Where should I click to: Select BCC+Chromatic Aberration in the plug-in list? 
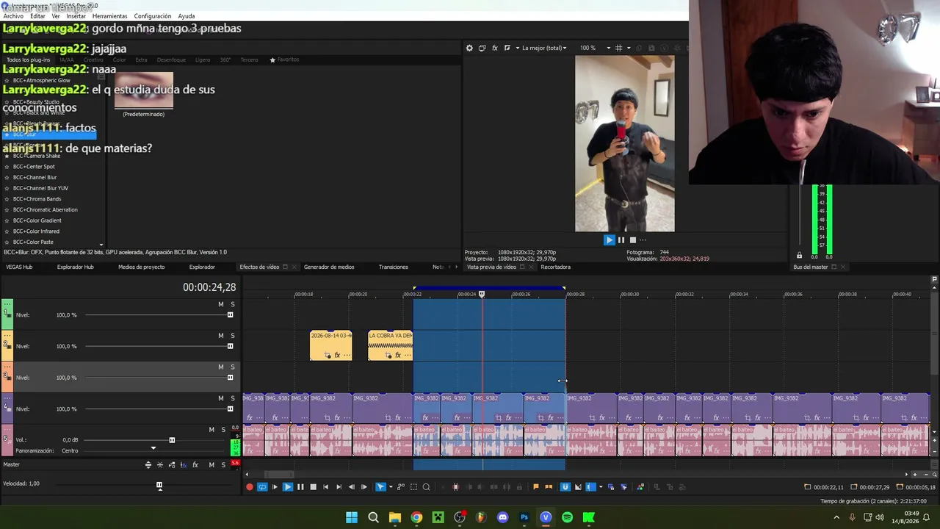45,209
